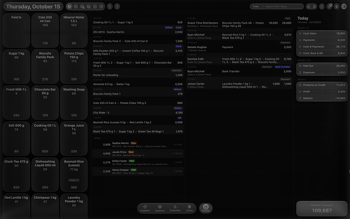Click the clipboard icon near the search bar
The image size is (350, 219).
point(322,7)
